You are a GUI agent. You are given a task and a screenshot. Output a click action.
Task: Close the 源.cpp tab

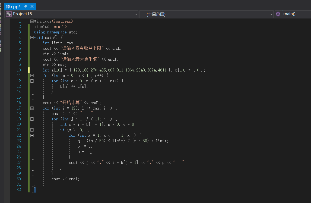click(x=32, y=7)
